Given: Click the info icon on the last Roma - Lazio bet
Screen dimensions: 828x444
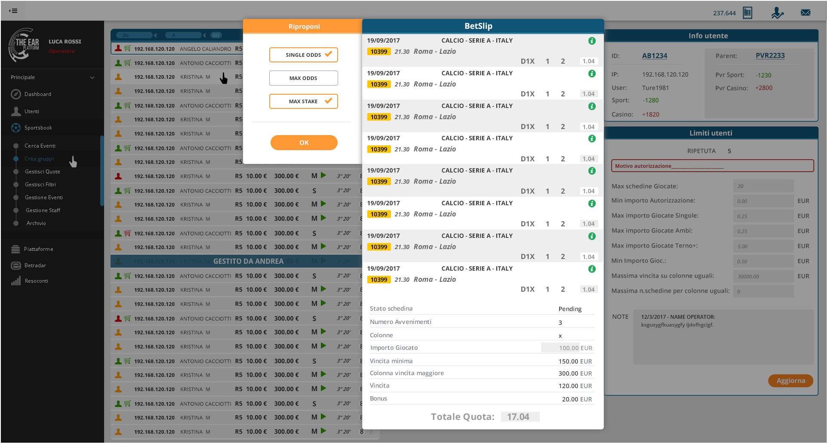Looking at the screenshot, I should [x=592, y=269].
